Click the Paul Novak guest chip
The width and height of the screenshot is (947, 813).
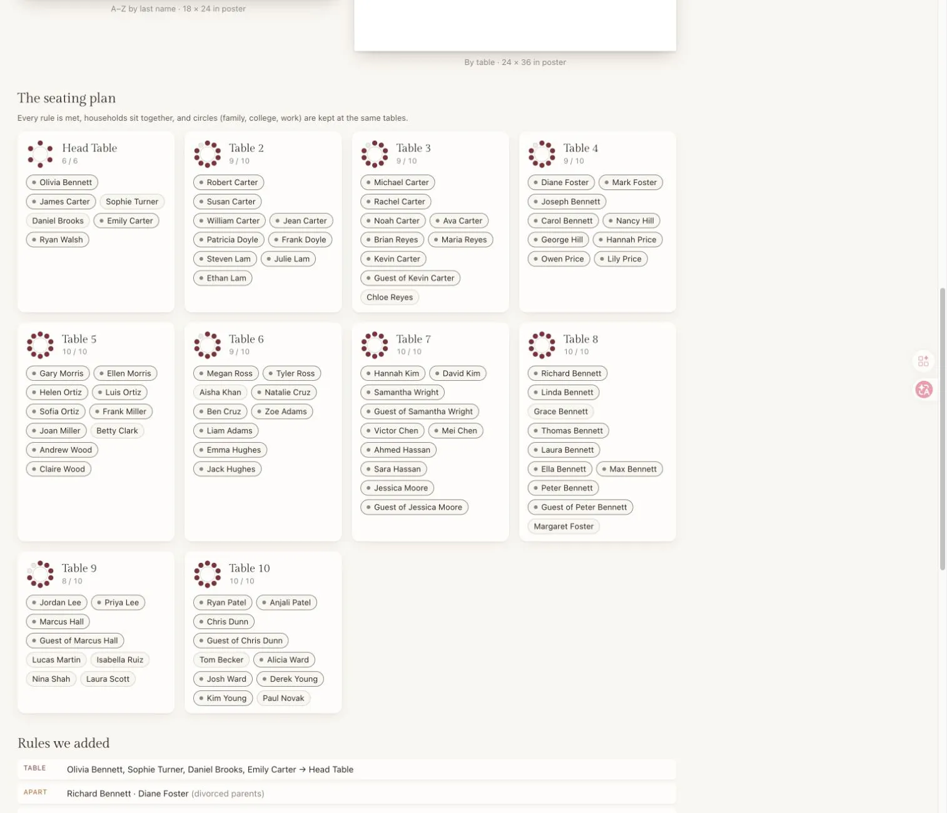[x=283, y=699]
